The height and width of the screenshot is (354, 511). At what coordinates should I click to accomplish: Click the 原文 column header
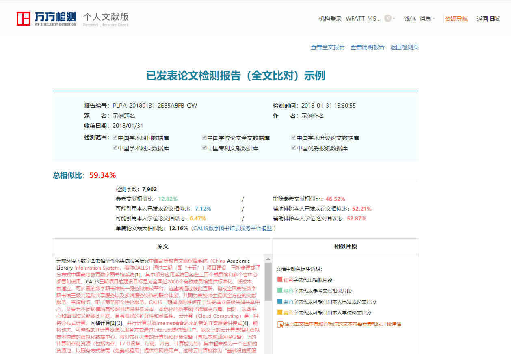tap(163, 246)
